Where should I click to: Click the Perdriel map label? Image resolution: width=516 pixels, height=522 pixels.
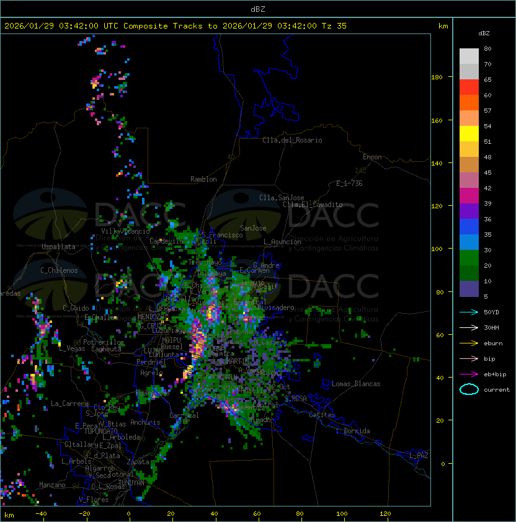(x=151, y=361)
